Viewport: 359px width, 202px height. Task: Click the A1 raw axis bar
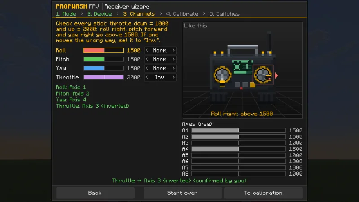(239, 130)
